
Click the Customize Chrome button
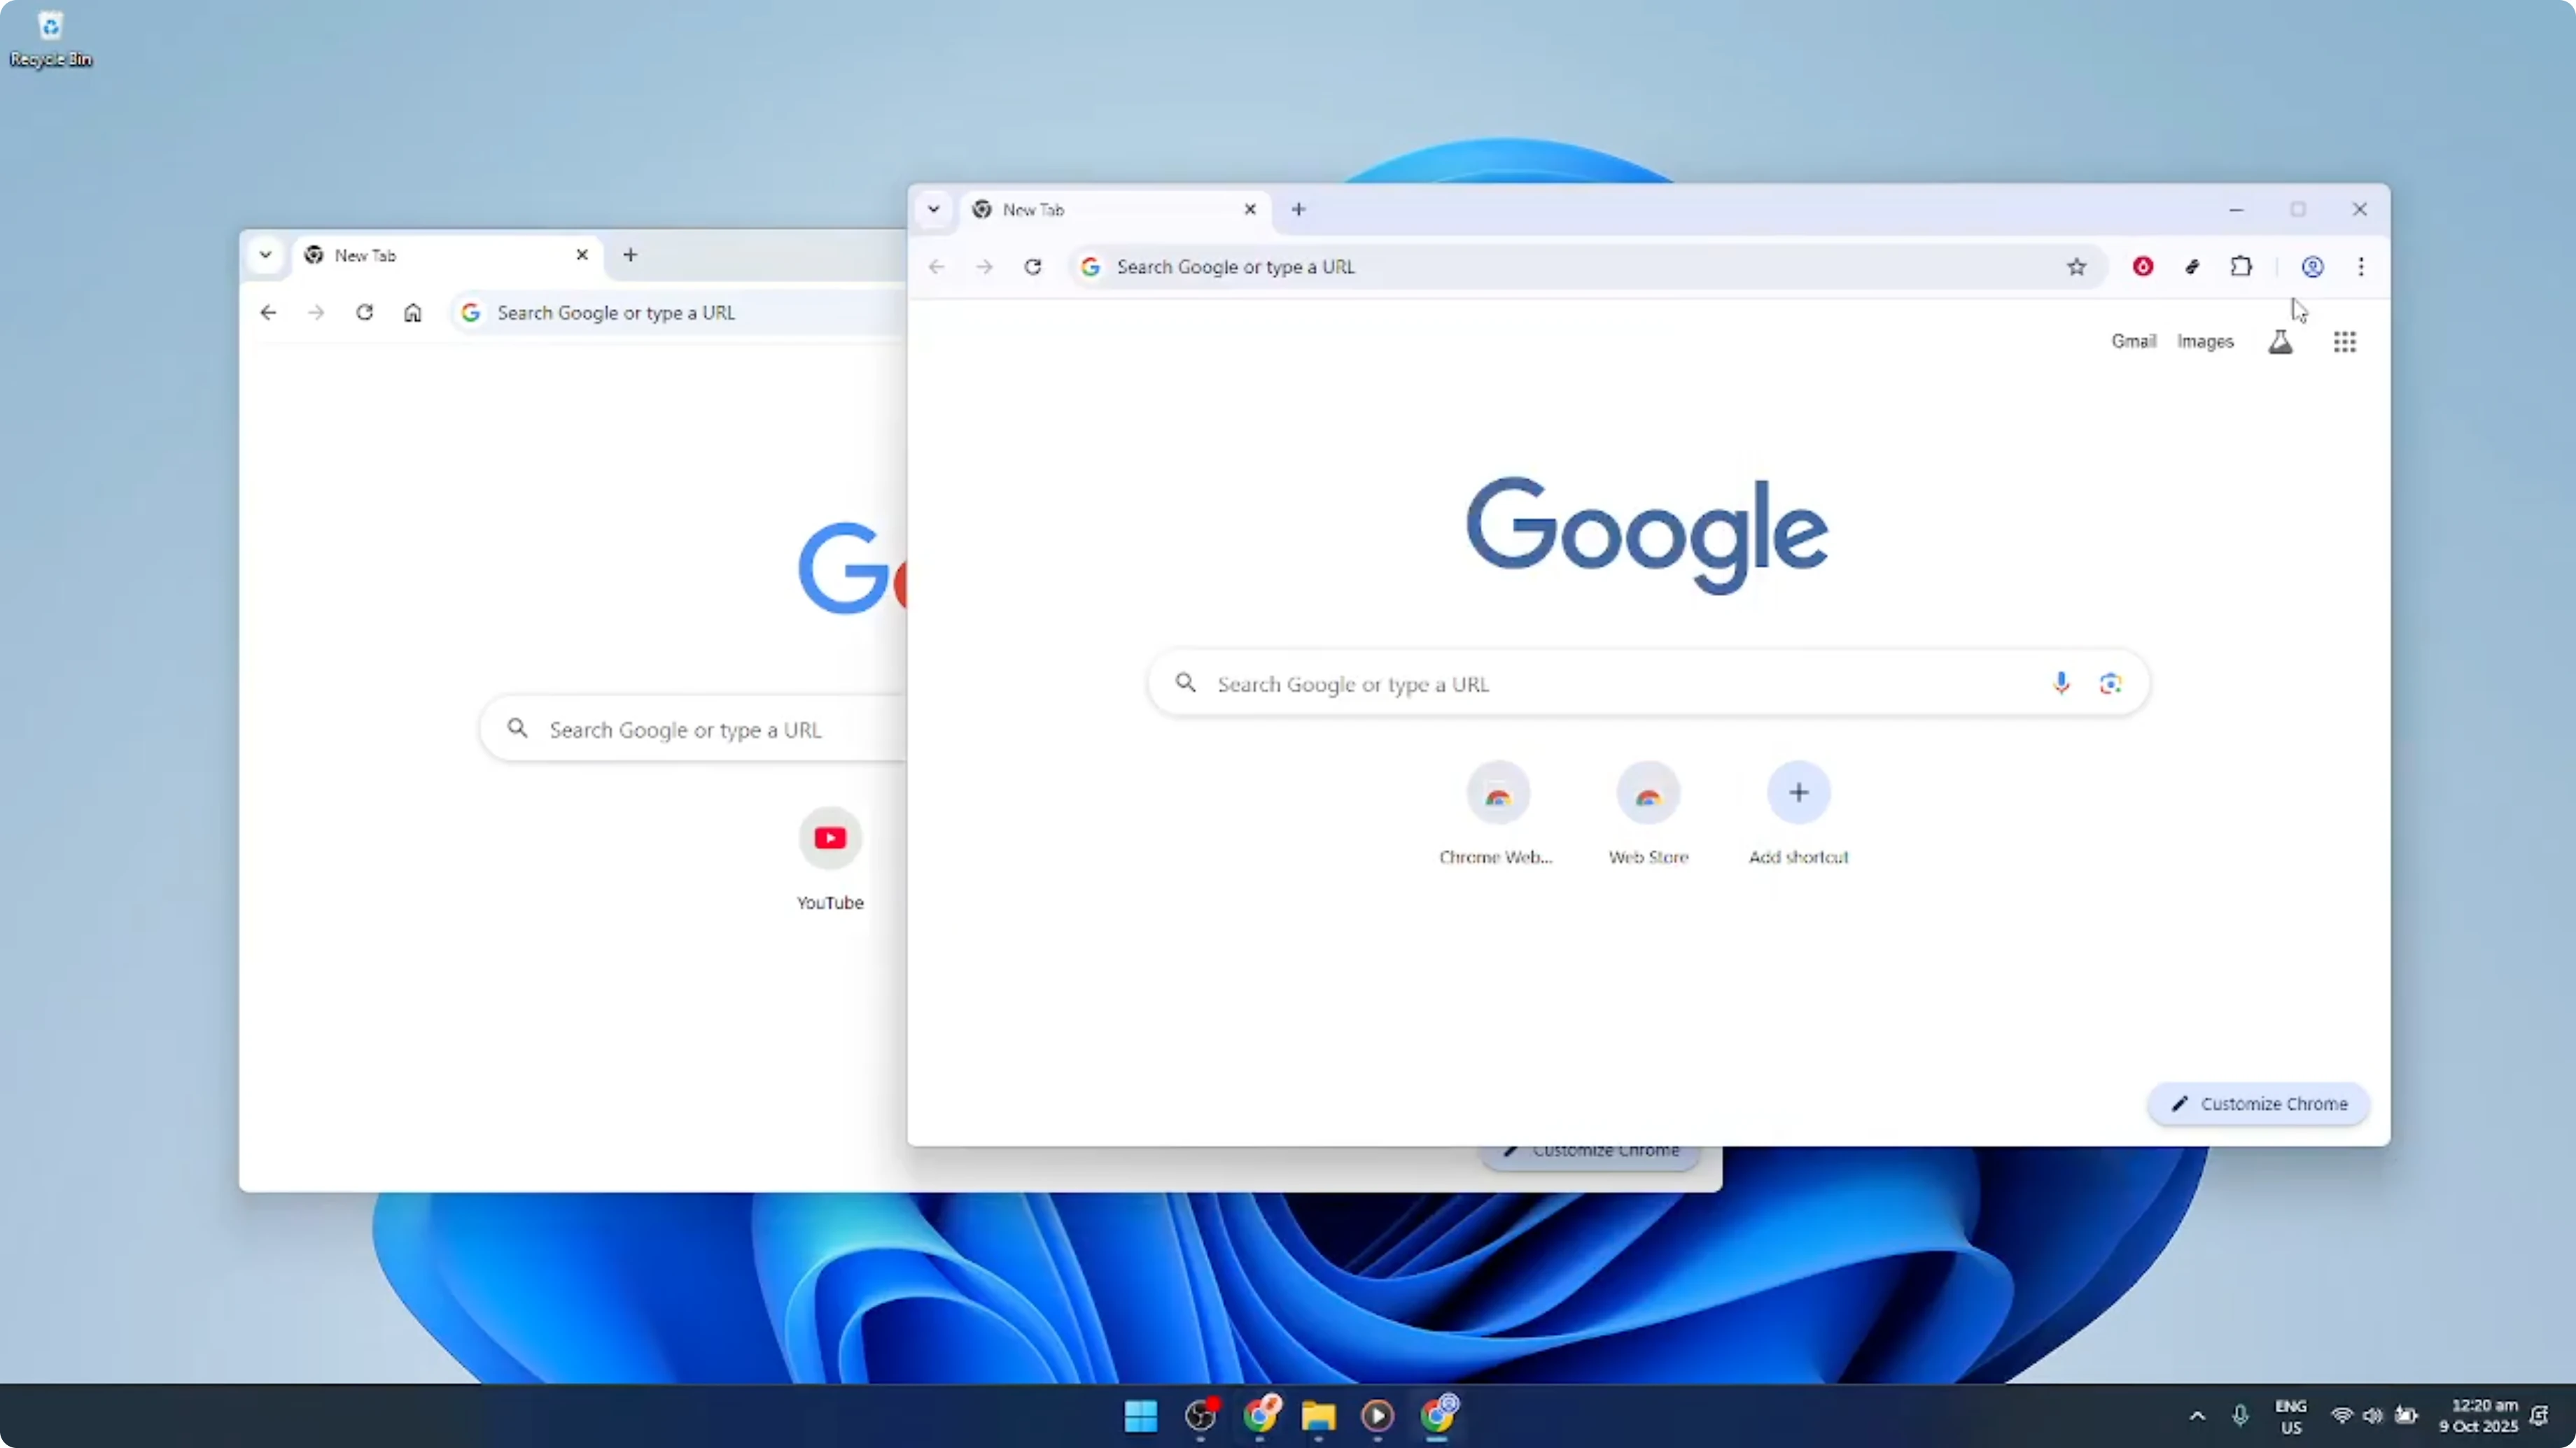(x=2258, y=1105)
